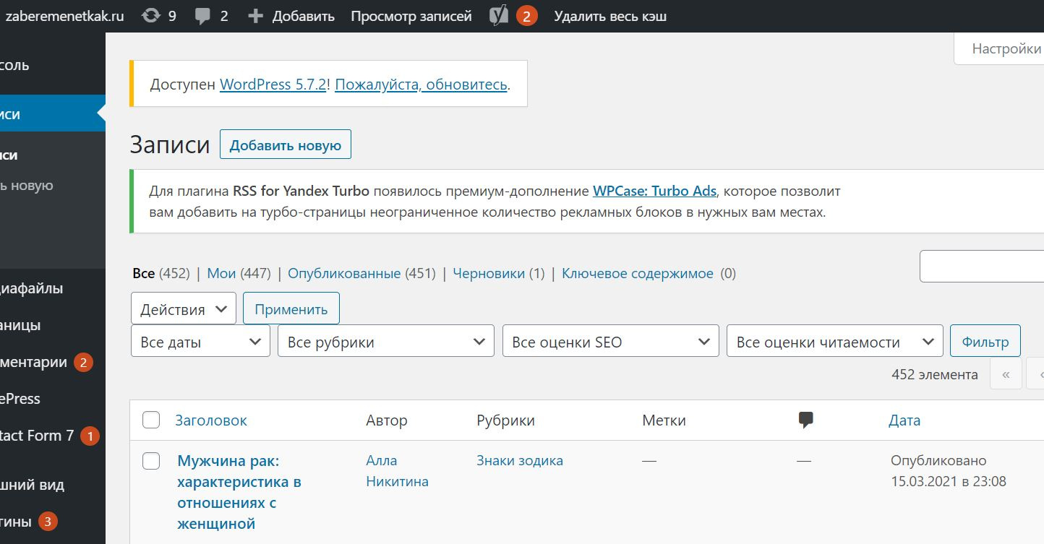Expand the Все оценки SEO dropdown
Viewport: 1044px width, 544px height.
point(610,342)
